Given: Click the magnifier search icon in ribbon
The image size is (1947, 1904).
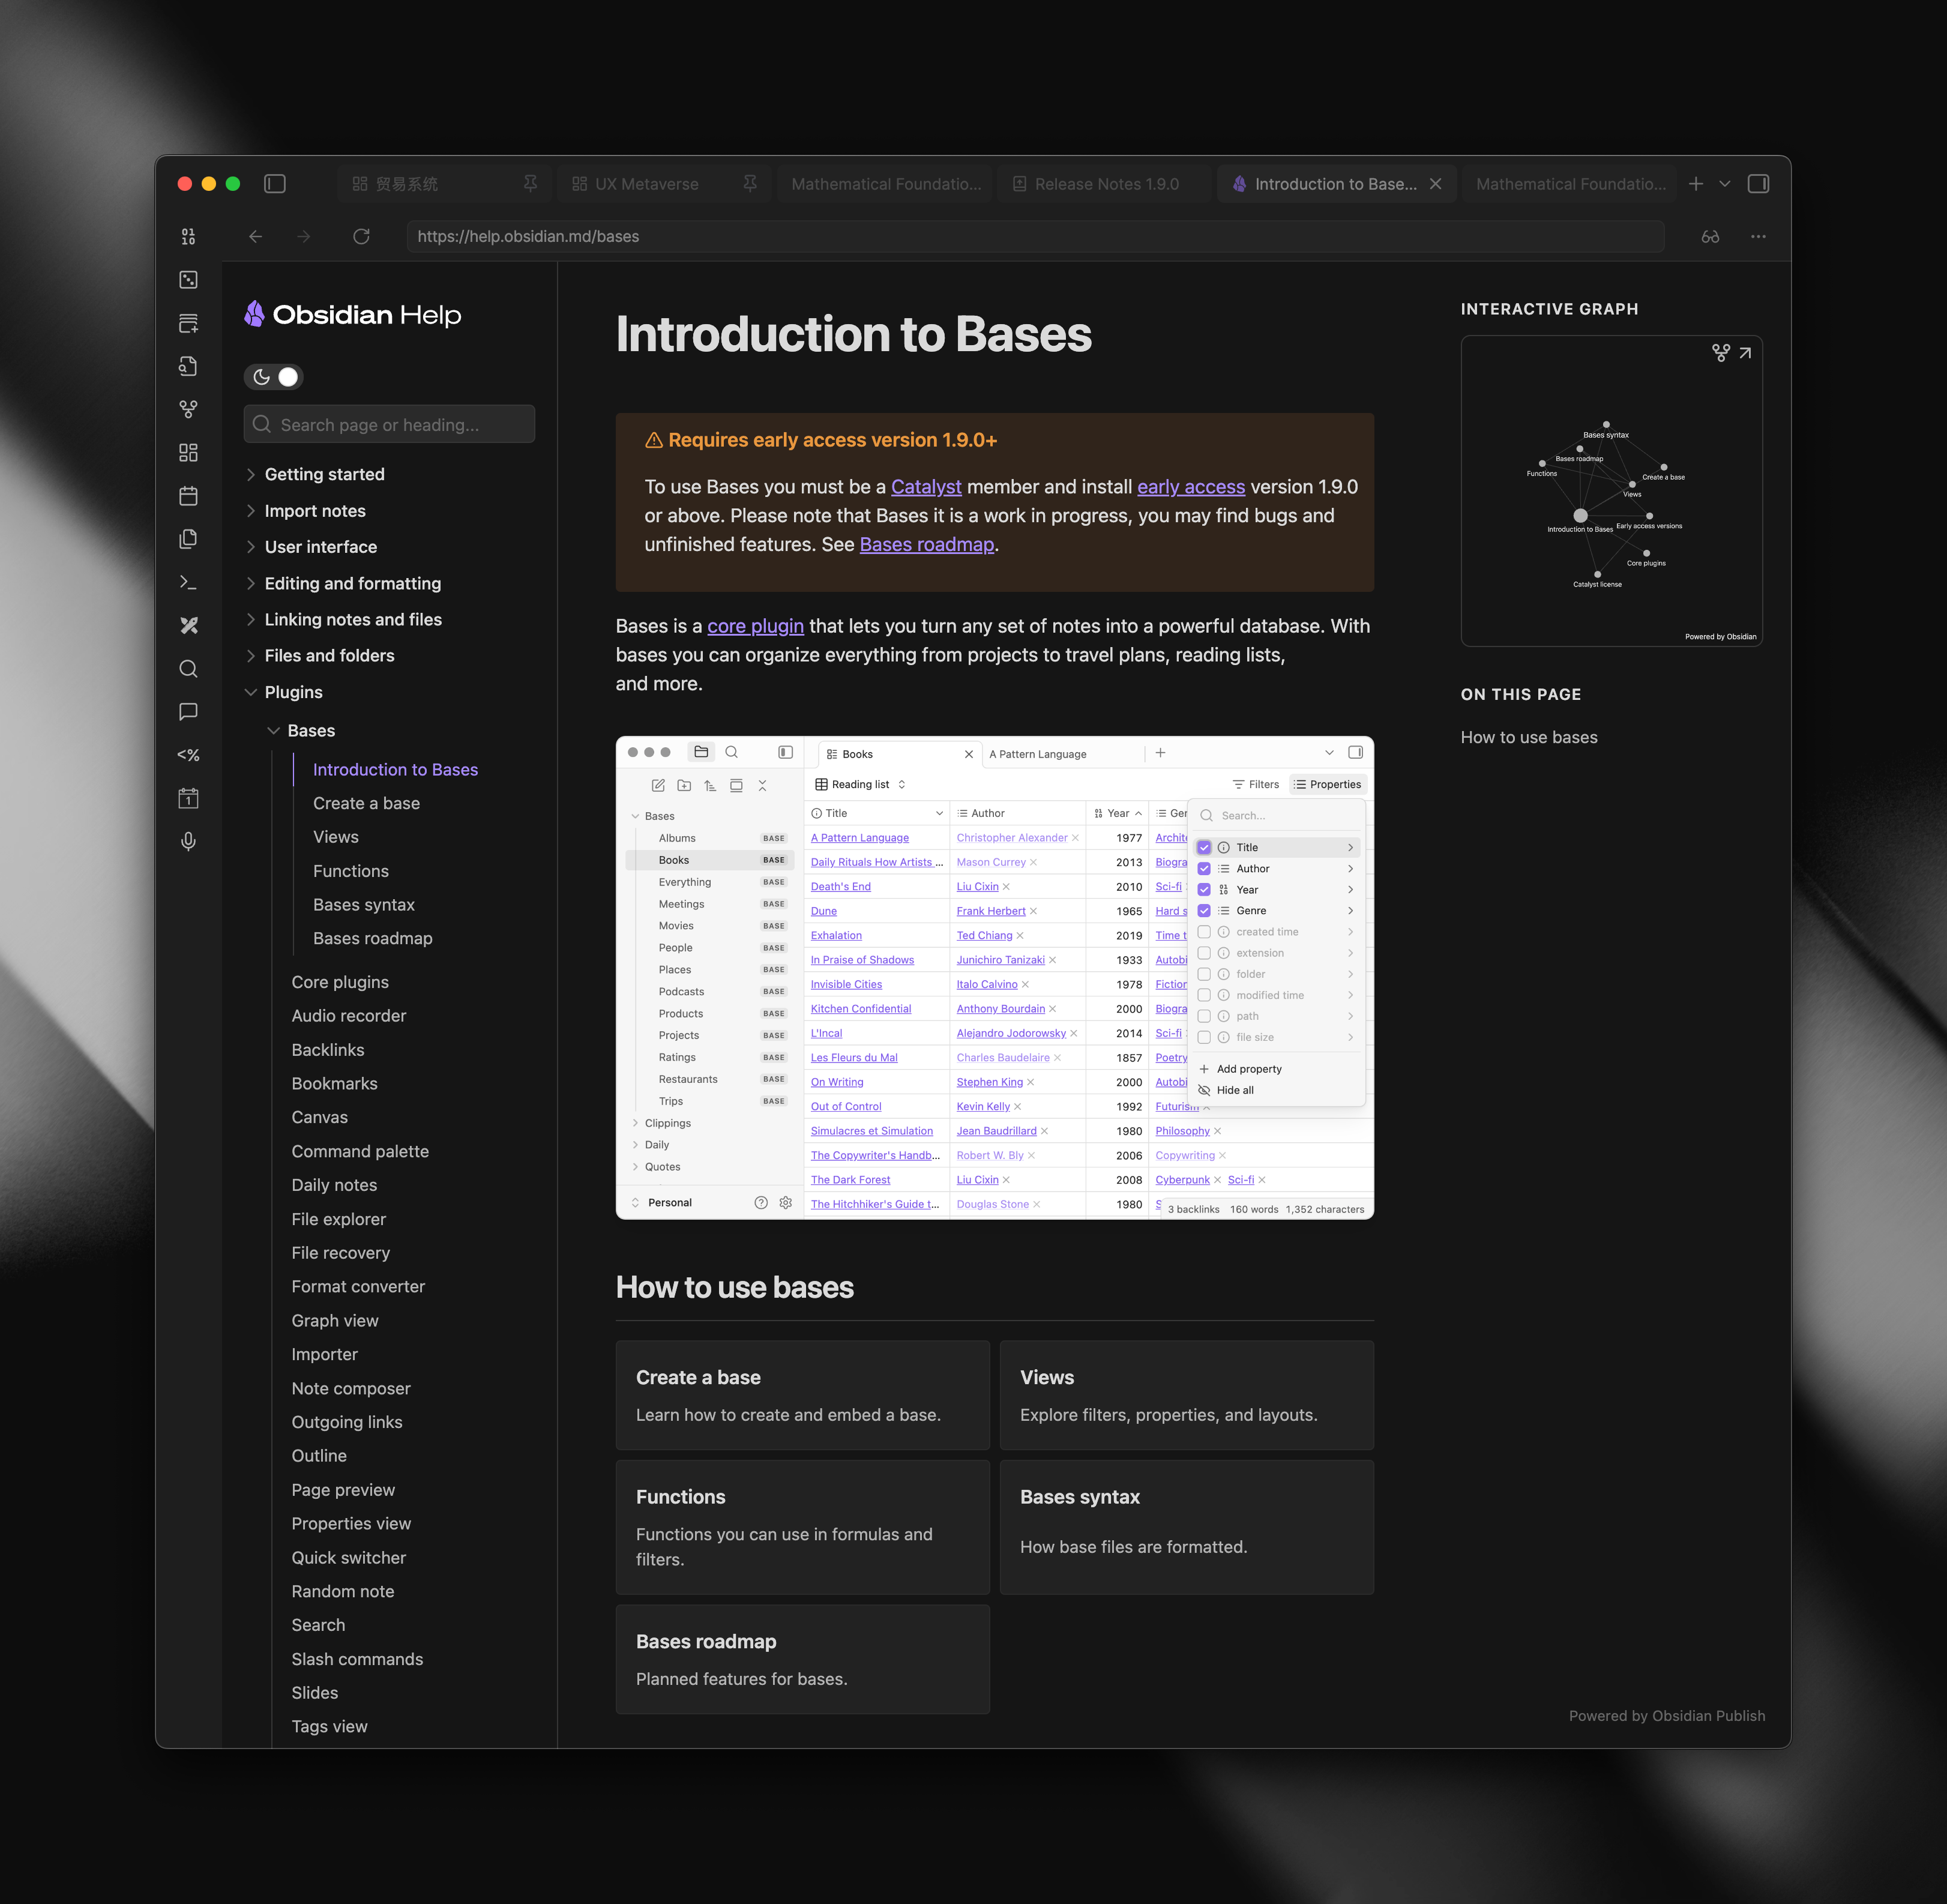Looking at the screenshot, I should pyautogui.click(x=188, y=669).
